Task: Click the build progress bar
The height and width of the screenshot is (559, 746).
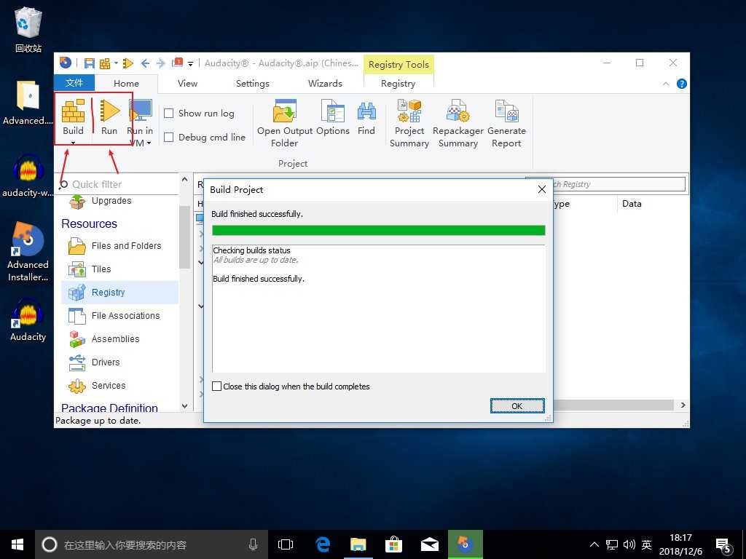Action: coord(378,231)
